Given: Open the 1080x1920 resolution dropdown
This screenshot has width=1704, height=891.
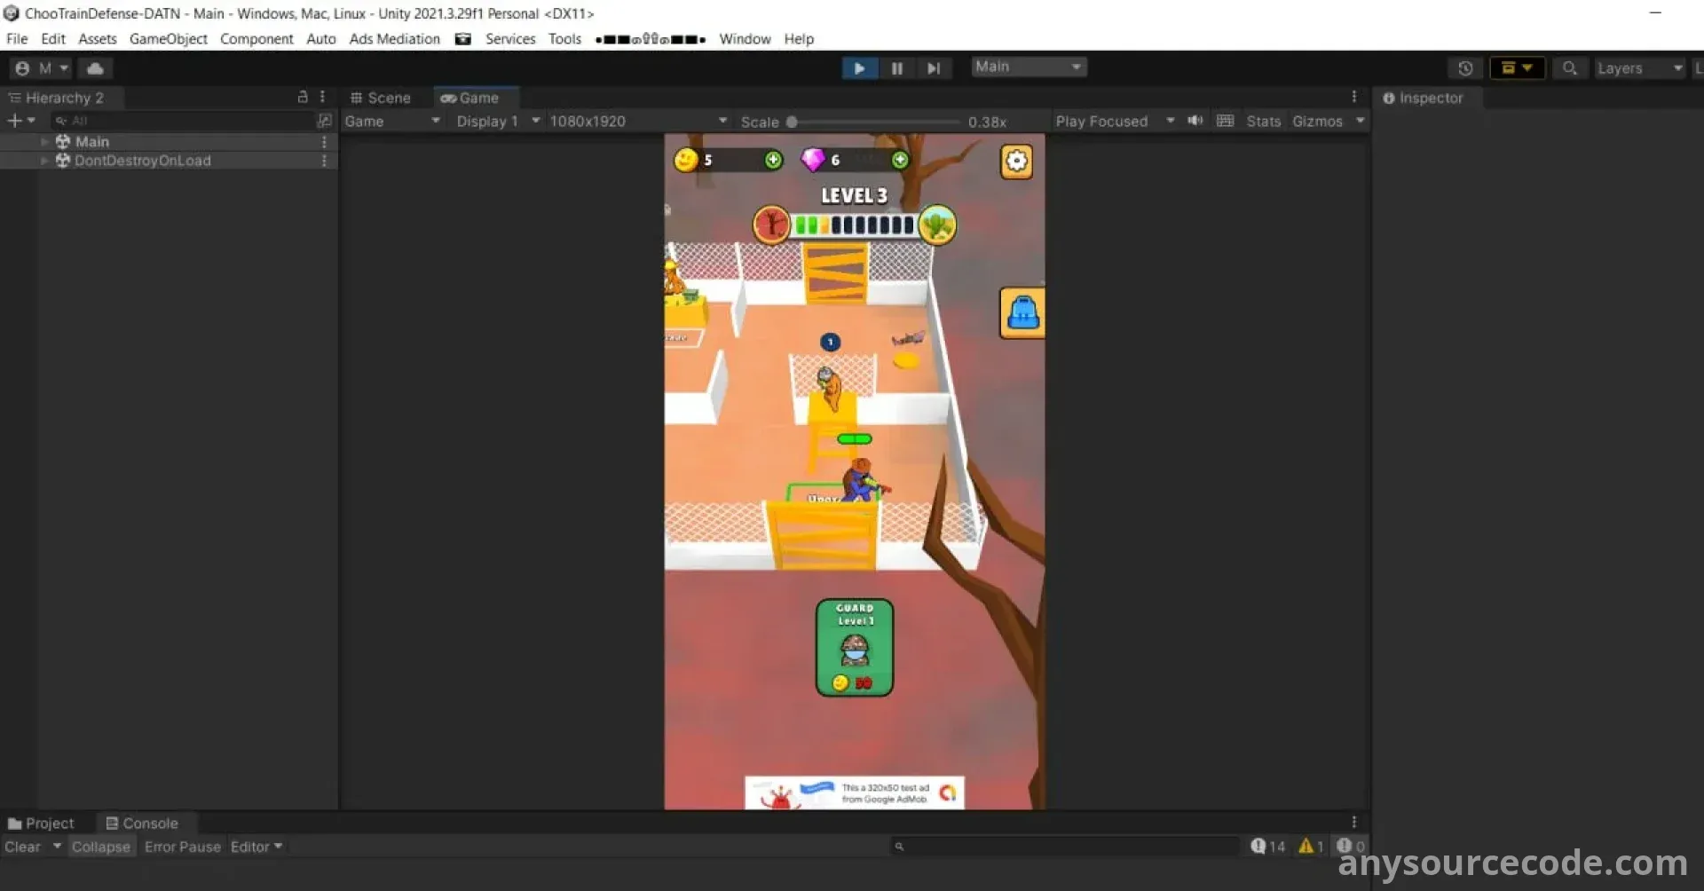Looking at the screenshot, I should click(x=637, y=121).
